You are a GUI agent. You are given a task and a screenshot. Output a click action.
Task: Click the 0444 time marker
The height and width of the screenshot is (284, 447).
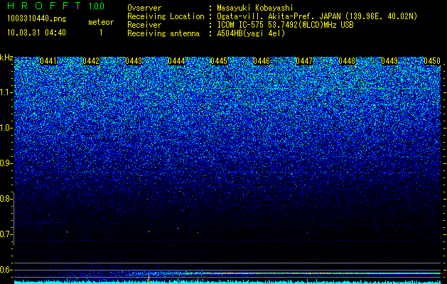point(176,61)
